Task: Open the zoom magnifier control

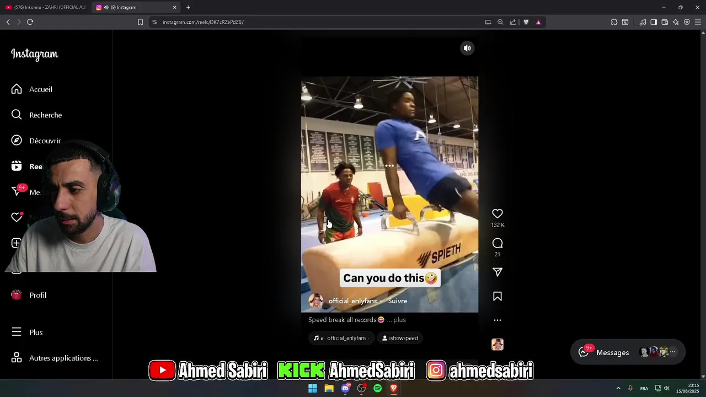Action: click(500, 22)
